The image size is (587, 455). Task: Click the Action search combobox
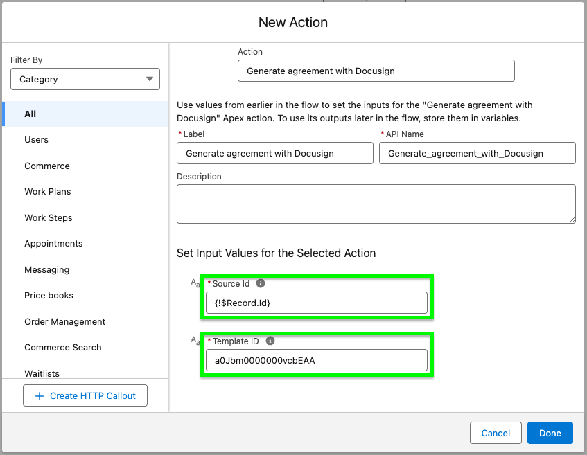376,71
